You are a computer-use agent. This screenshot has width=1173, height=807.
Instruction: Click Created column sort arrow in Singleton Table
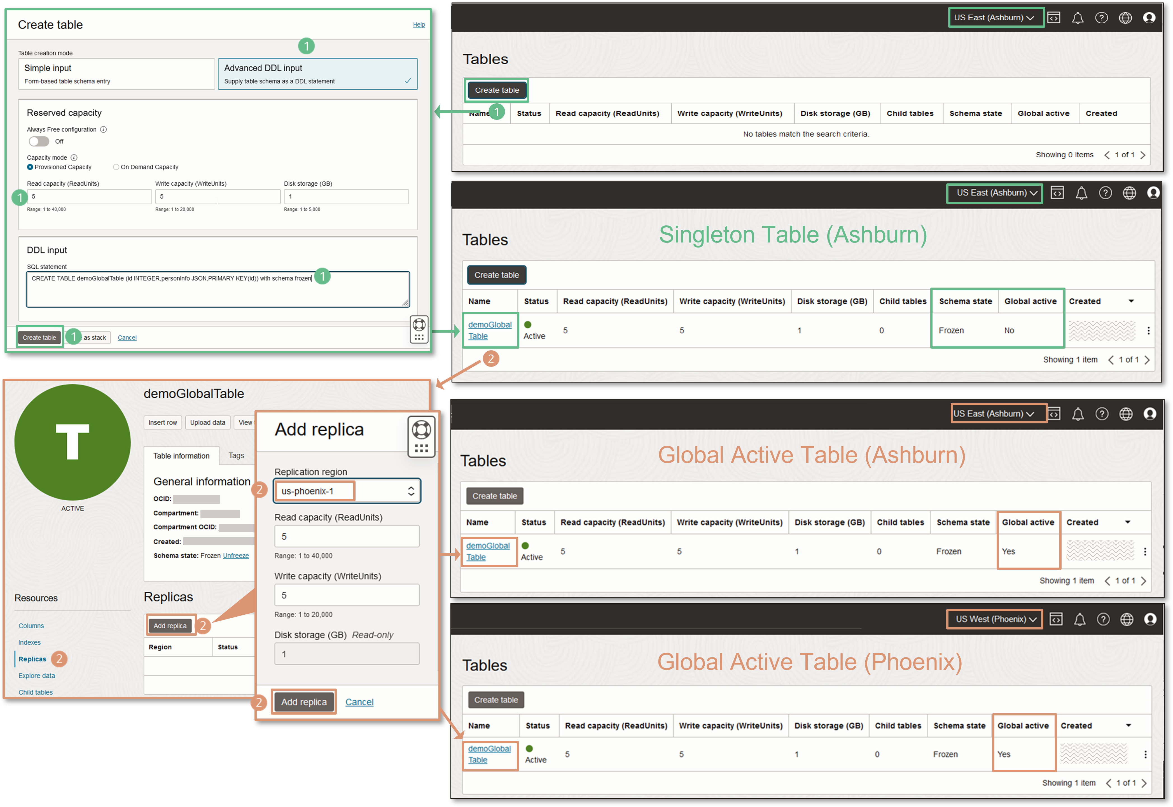point(1131,301)
